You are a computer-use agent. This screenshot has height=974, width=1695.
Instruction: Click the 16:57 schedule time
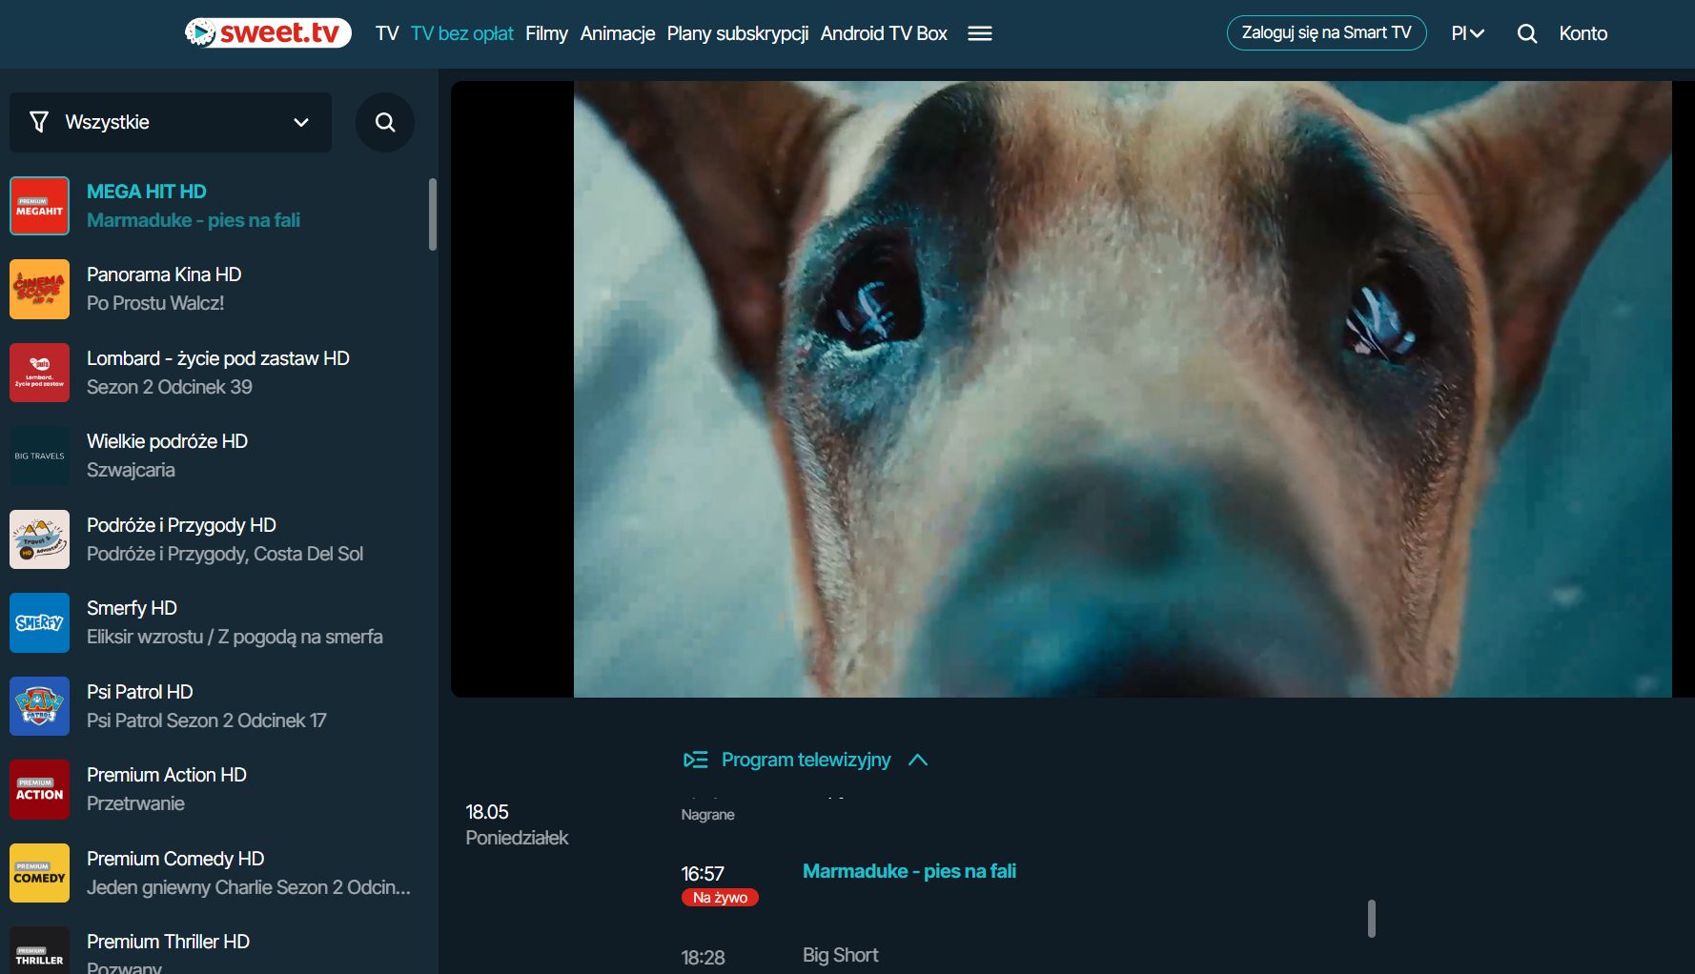[x=703, y=874]
